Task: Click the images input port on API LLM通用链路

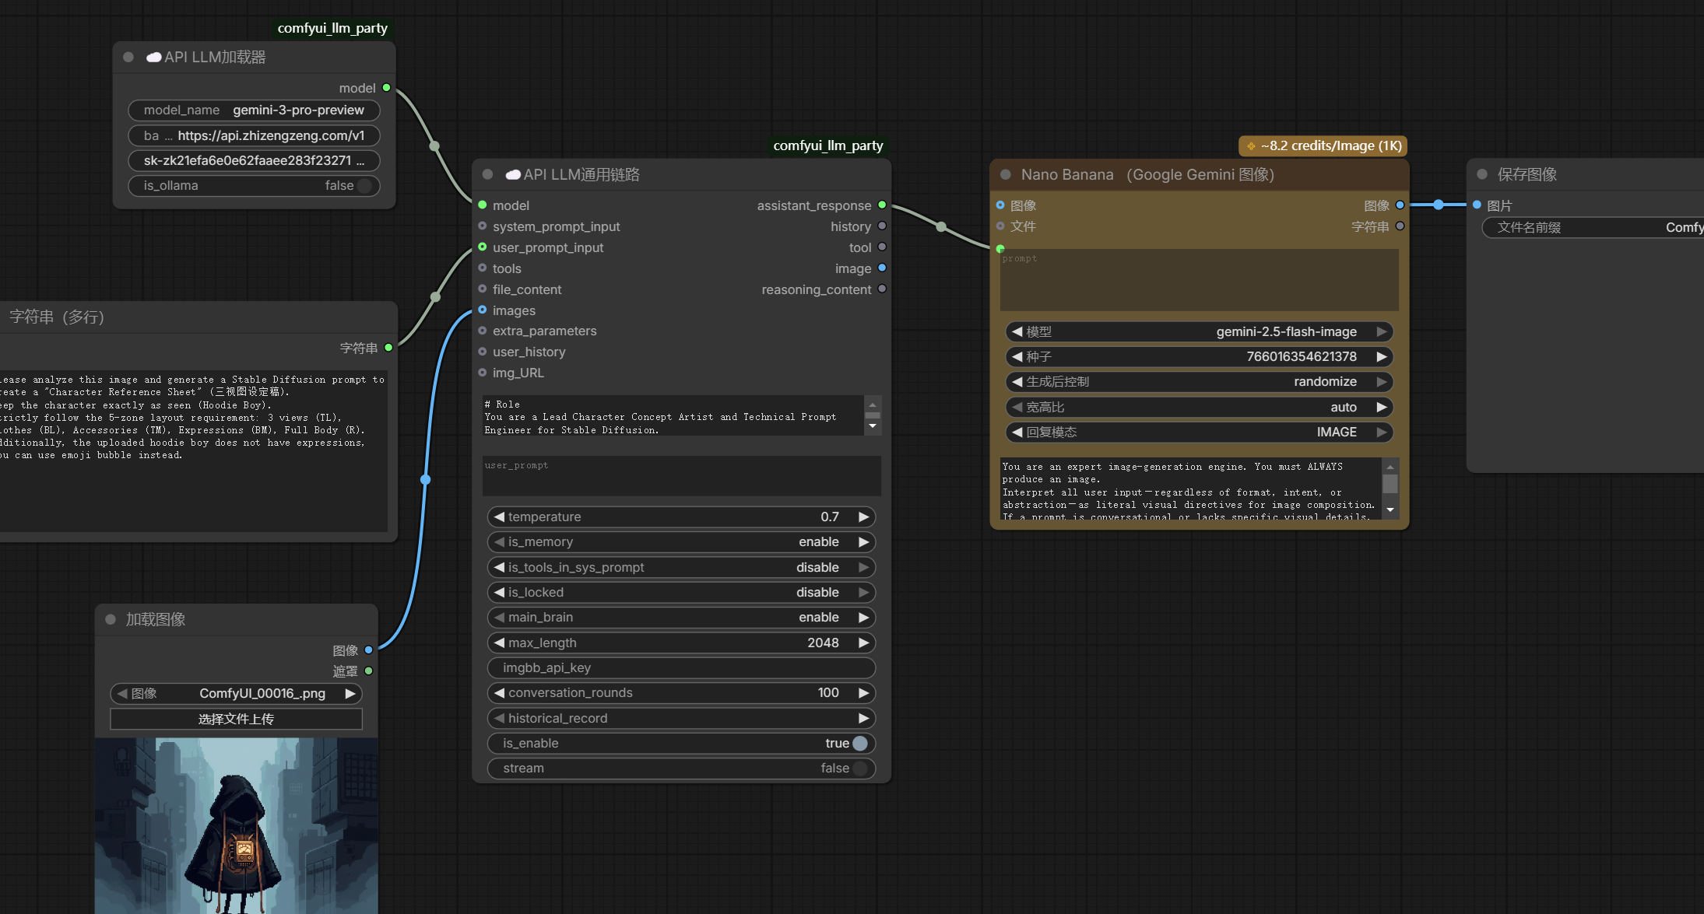Action: pyautogui.click(x=483, y=310)
